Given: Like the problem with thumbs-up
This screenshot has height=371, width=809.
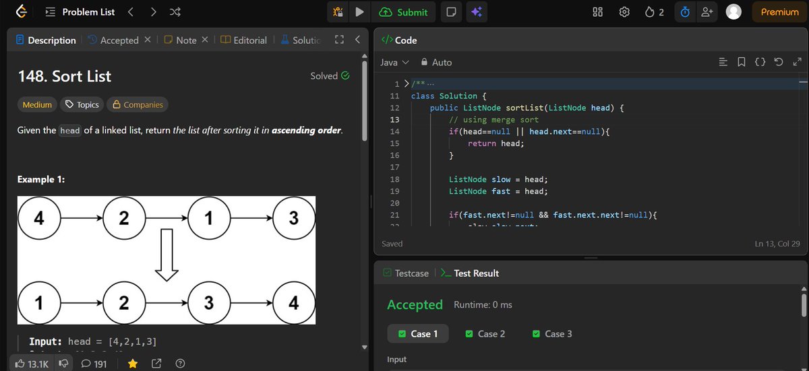Looking at the screenshot, I should (x=31, y=364).
